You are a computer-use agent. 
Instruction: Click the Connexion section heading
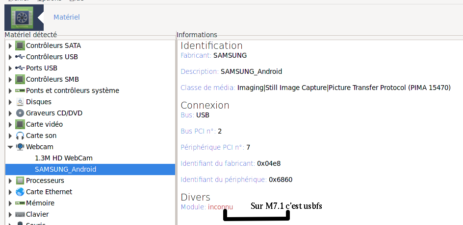pos(205,106)
